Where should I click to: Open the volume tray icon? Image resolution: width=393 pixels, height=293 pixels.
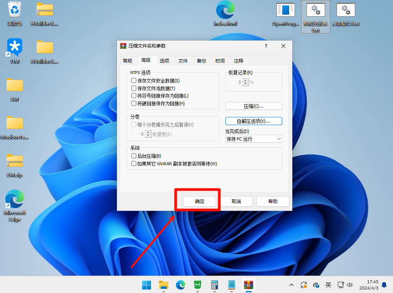click(350, 285)
